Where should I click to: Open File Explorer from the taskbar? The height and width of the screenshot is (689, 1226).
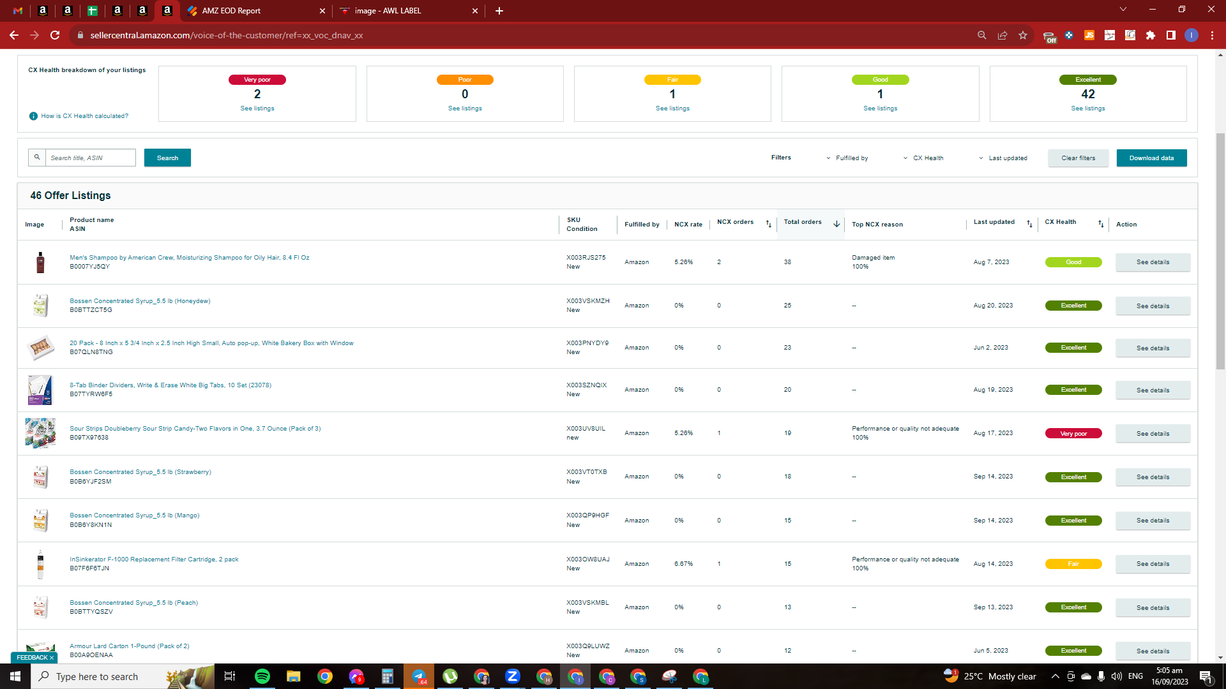294,676
